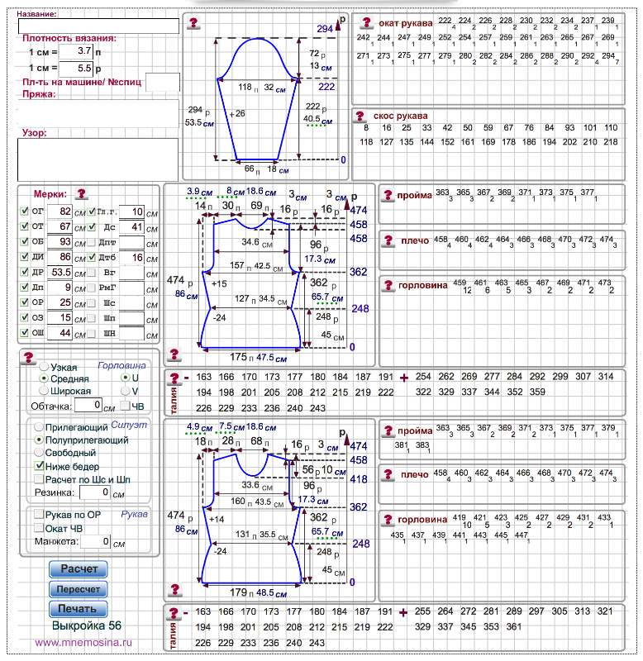643x661 pixels.
Task: Select the "Свободный" silhouette option
Action: click(38, 453)
